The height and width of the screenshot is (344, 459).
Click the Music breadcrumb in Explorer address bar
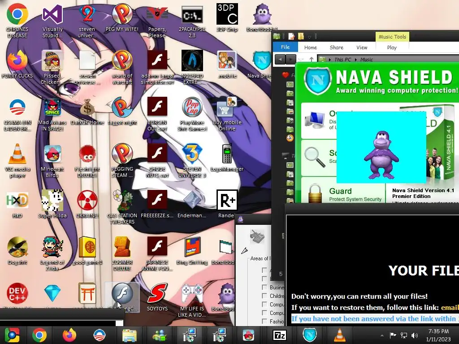[x=367, y=60]
